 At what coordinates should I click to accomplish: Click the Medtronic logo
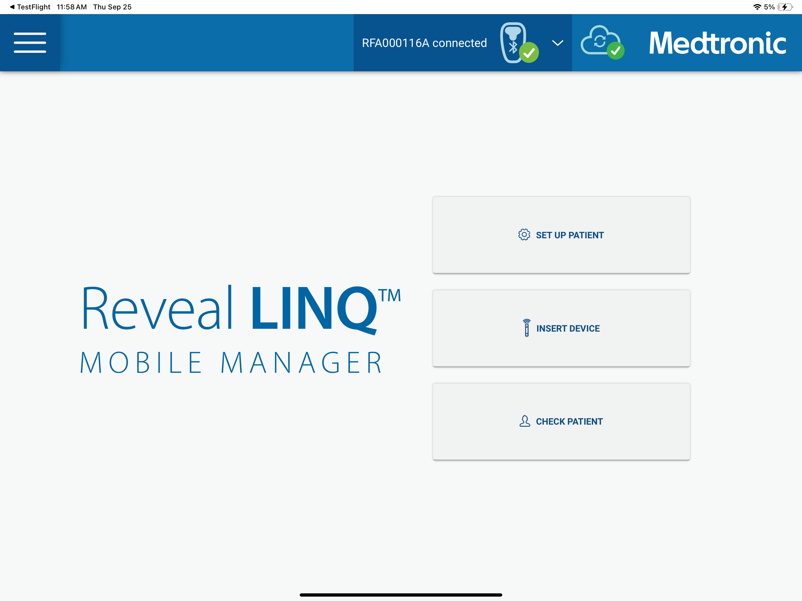tap(717, 43)
